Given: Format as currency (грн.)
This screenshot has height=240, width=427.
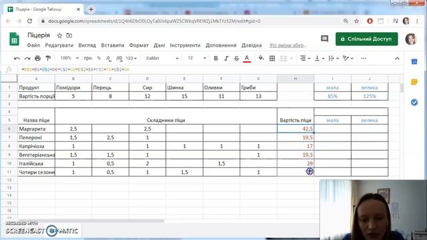Looking at the screenshot, I should 88,58.
